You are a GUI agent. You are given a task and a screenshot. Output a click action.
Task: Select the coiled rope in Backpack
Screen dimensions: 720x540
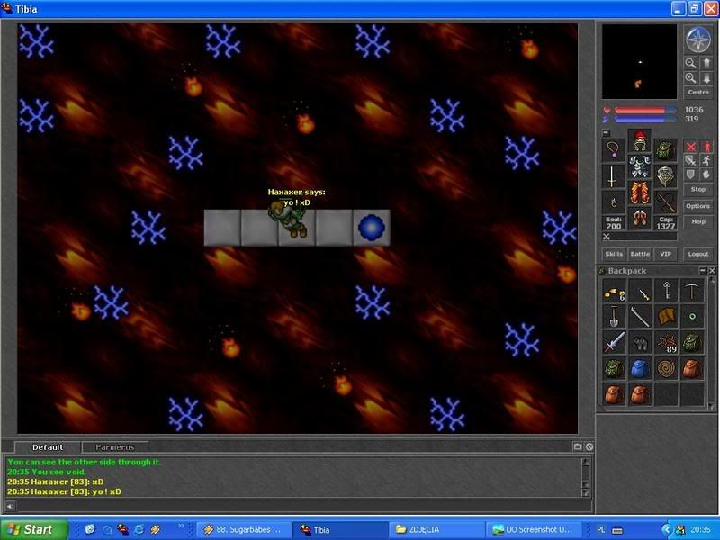667,369
